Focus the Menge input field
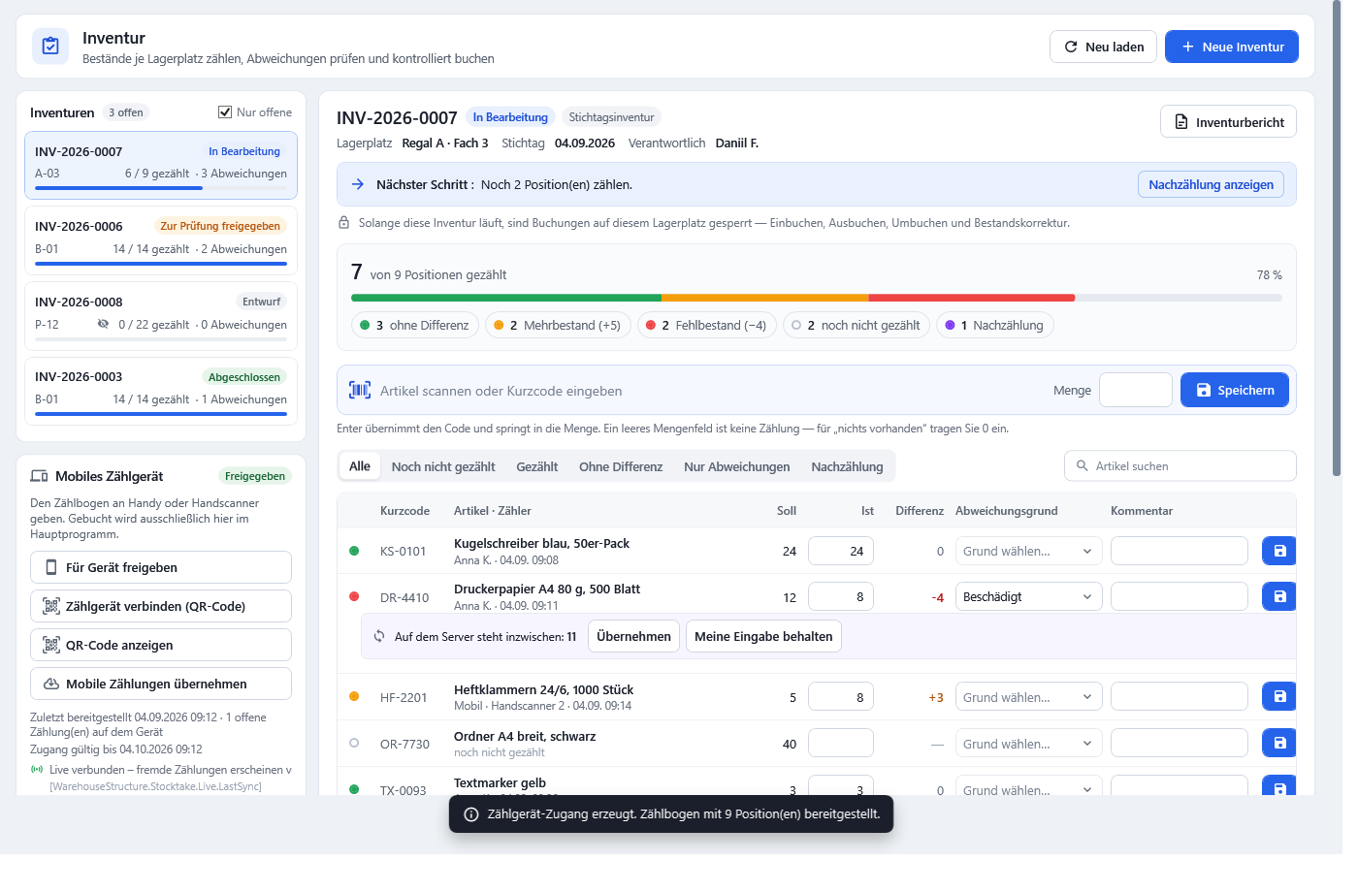The image size is (1358, 892). pos(1136,390)
